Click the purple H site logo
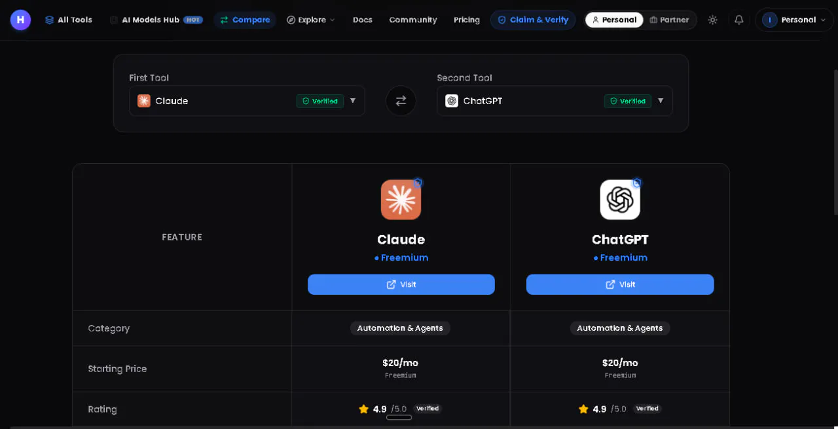 [20, 20]
